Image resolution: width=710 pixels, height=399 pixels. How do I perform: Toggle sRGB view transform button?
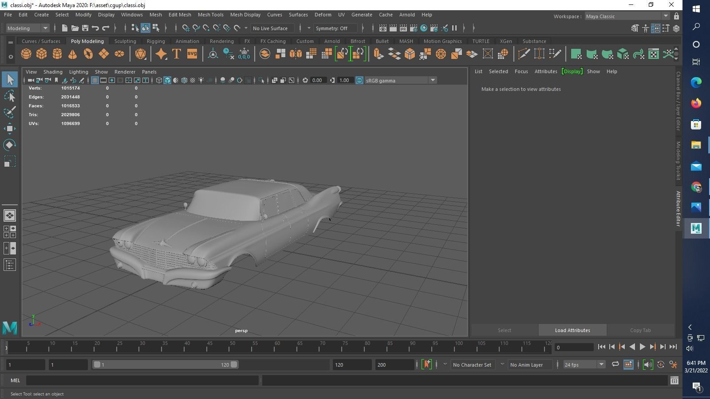[359, 80]
